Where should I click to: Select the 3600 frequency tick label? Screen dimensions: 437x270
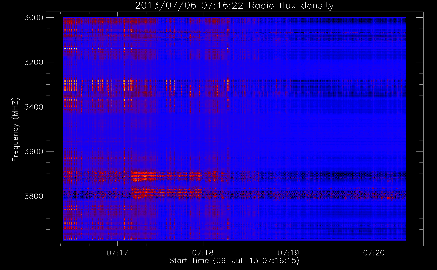34,151
